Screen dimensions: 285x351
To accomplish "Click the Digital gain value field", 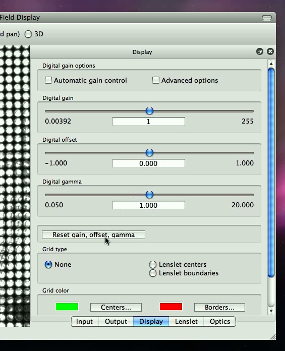I will click(x=149, y=122).
